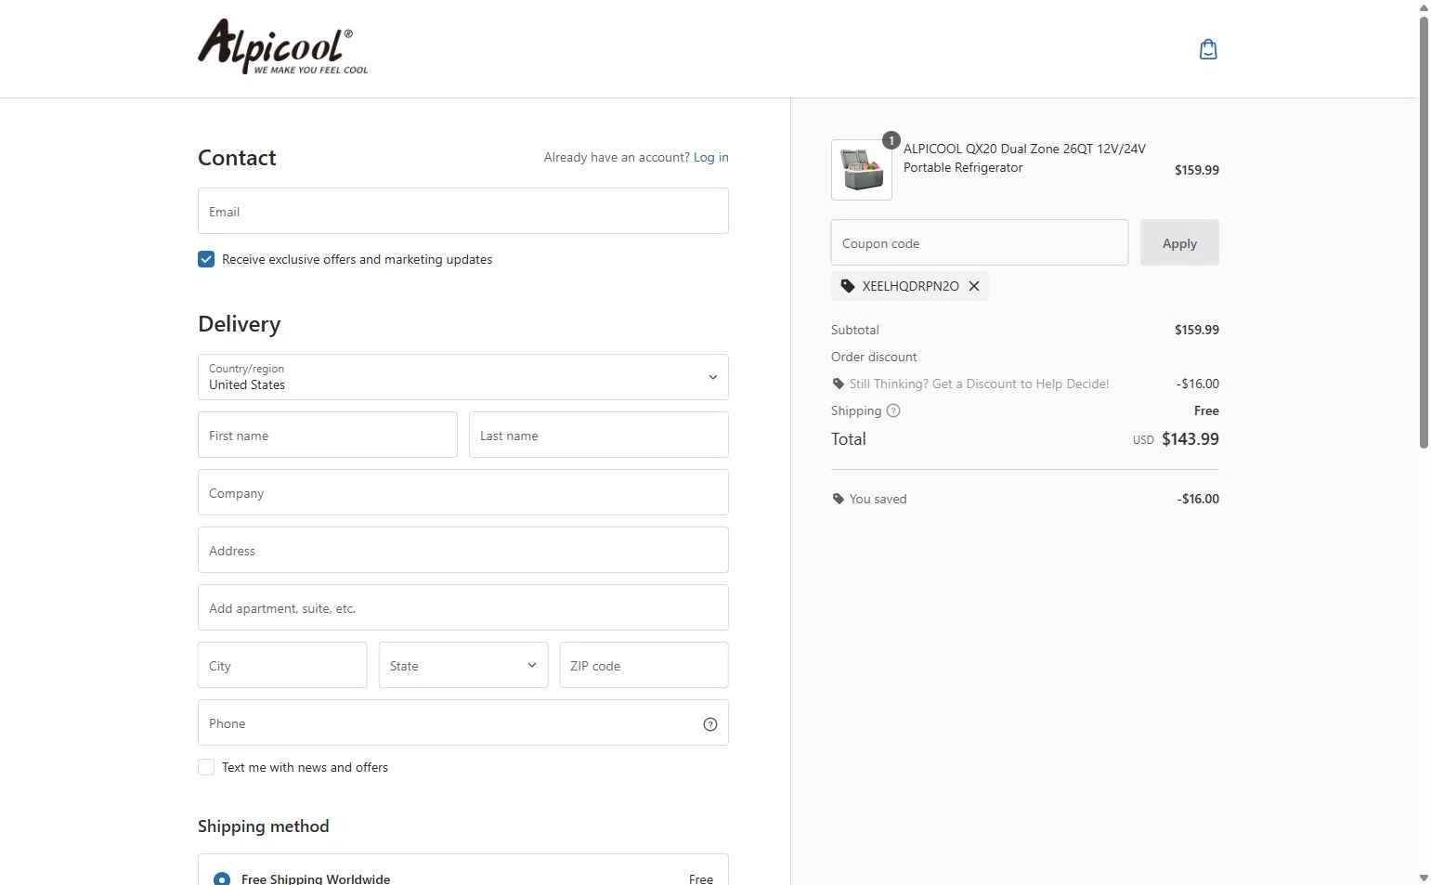Viewport: 1431px width, 885px height.
Task: Click the Still Thinking? discount text
Action: [980, 384]
